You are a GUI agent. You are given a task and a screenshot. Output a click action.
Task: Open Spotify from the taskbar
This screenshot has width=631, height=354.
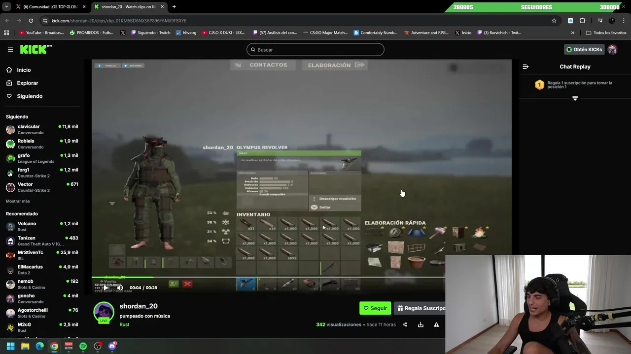coord(83,346)
